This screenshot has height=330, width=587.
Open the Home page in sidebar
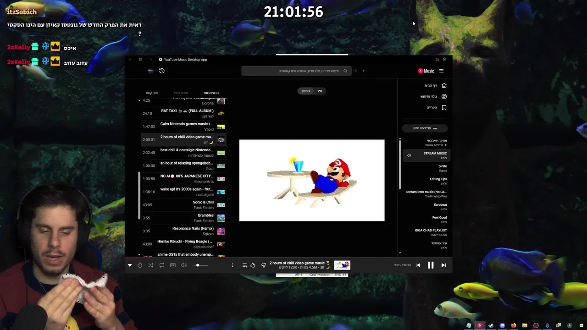point(435,85)
